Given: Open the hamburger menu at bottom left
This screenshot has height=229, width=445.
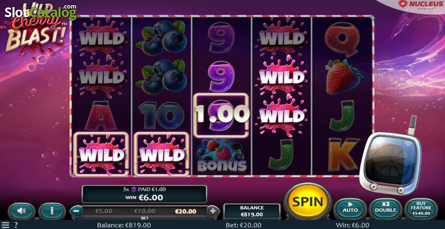Looking at the screenshot, I should [5, 225].
